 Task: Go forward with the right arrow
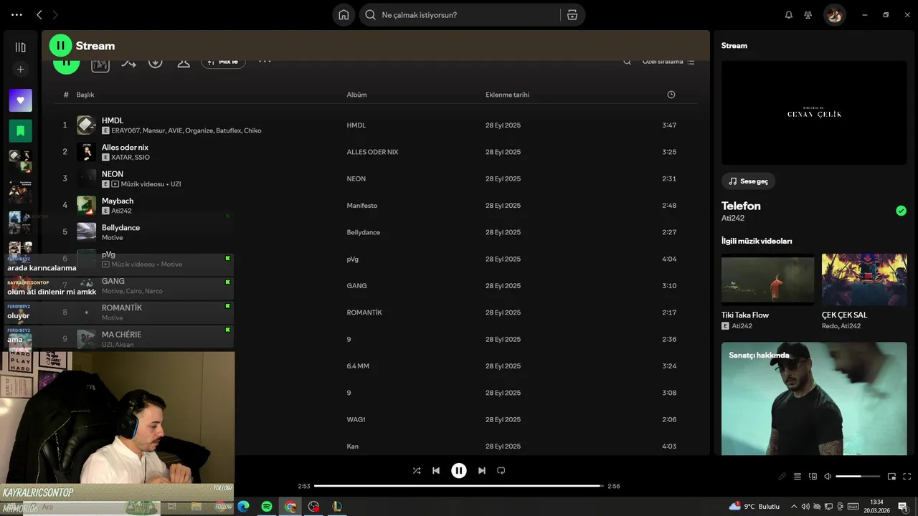coord(55,14)
